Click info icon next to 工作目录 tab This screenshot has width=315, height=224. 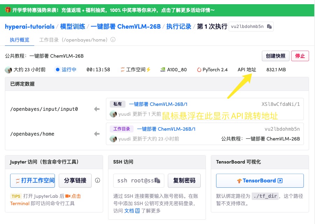pyautogui.click(x=113, y=40)
